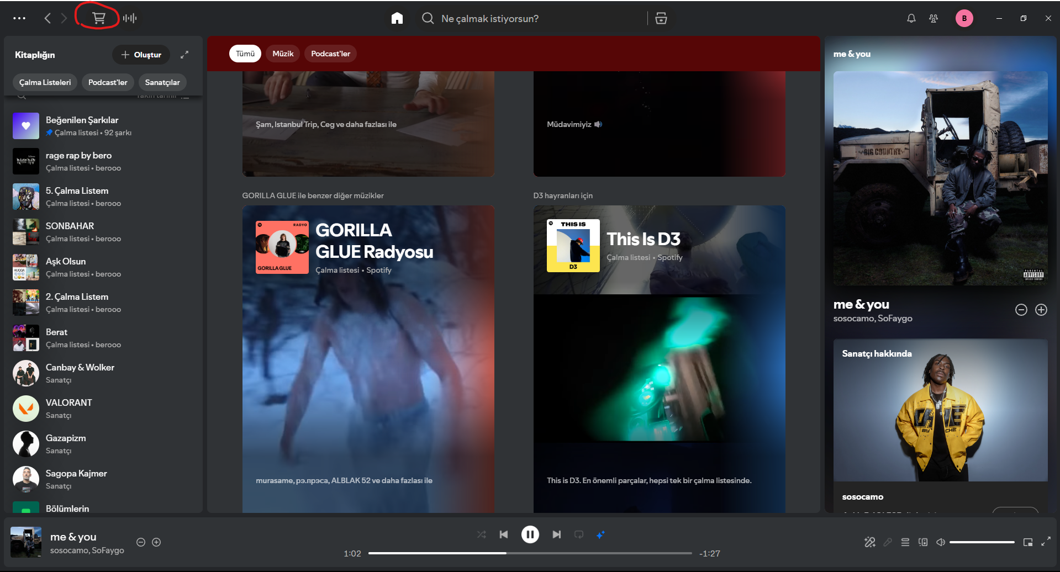This screenshot has width=1060, height=572.
Task: Open the GORILLA GLUE Radyosu card
Action: [x=368, y=359]
